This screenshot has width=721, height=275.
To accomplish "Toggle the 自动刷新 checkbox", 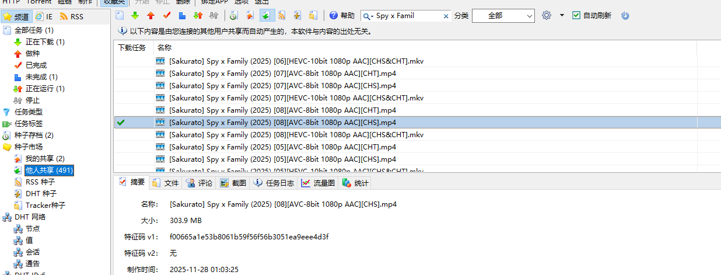I will click(576, 16).
